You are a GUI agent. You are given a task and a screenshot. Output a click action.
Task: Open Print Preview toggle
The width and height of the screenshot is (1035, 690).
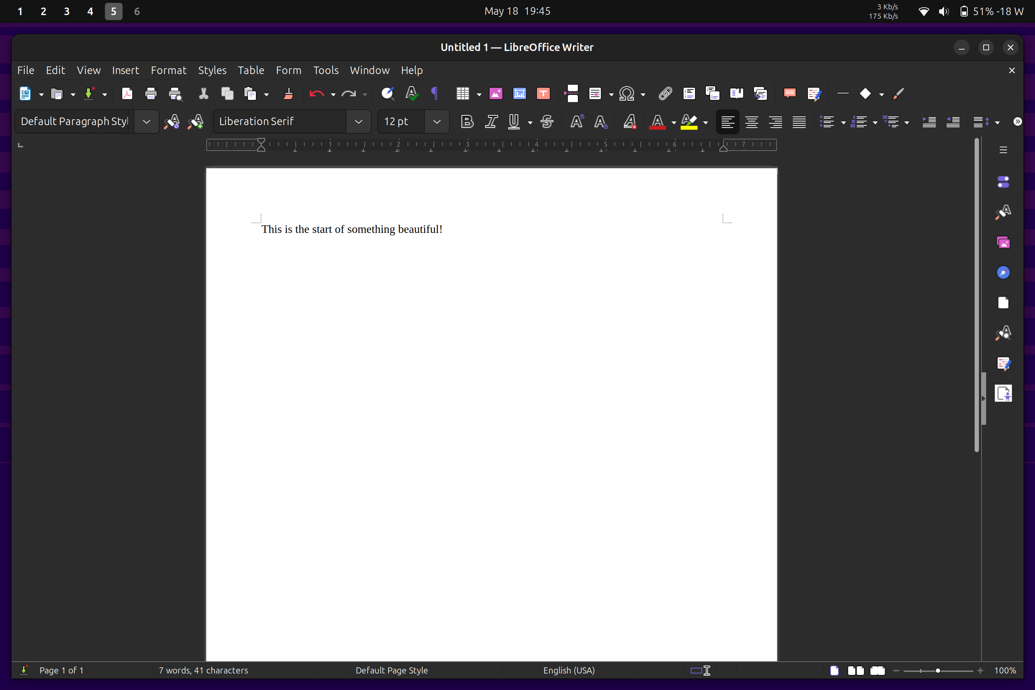pyautogui.click(x=175, y=94)
